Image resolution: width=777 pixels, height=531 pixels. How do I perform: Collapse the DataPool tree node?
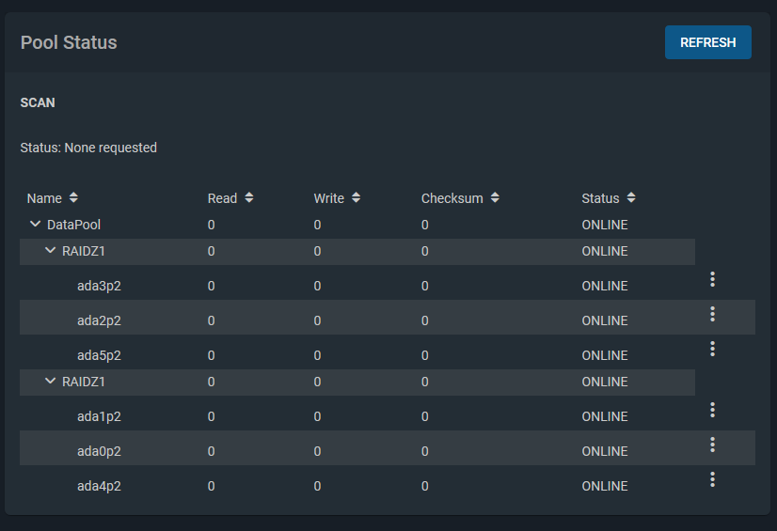(x=36, y=225)
